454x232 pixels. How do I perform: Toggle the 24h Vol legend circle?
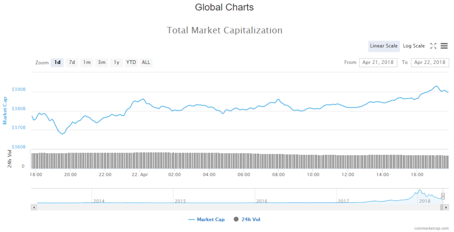(x=235, y=219)
